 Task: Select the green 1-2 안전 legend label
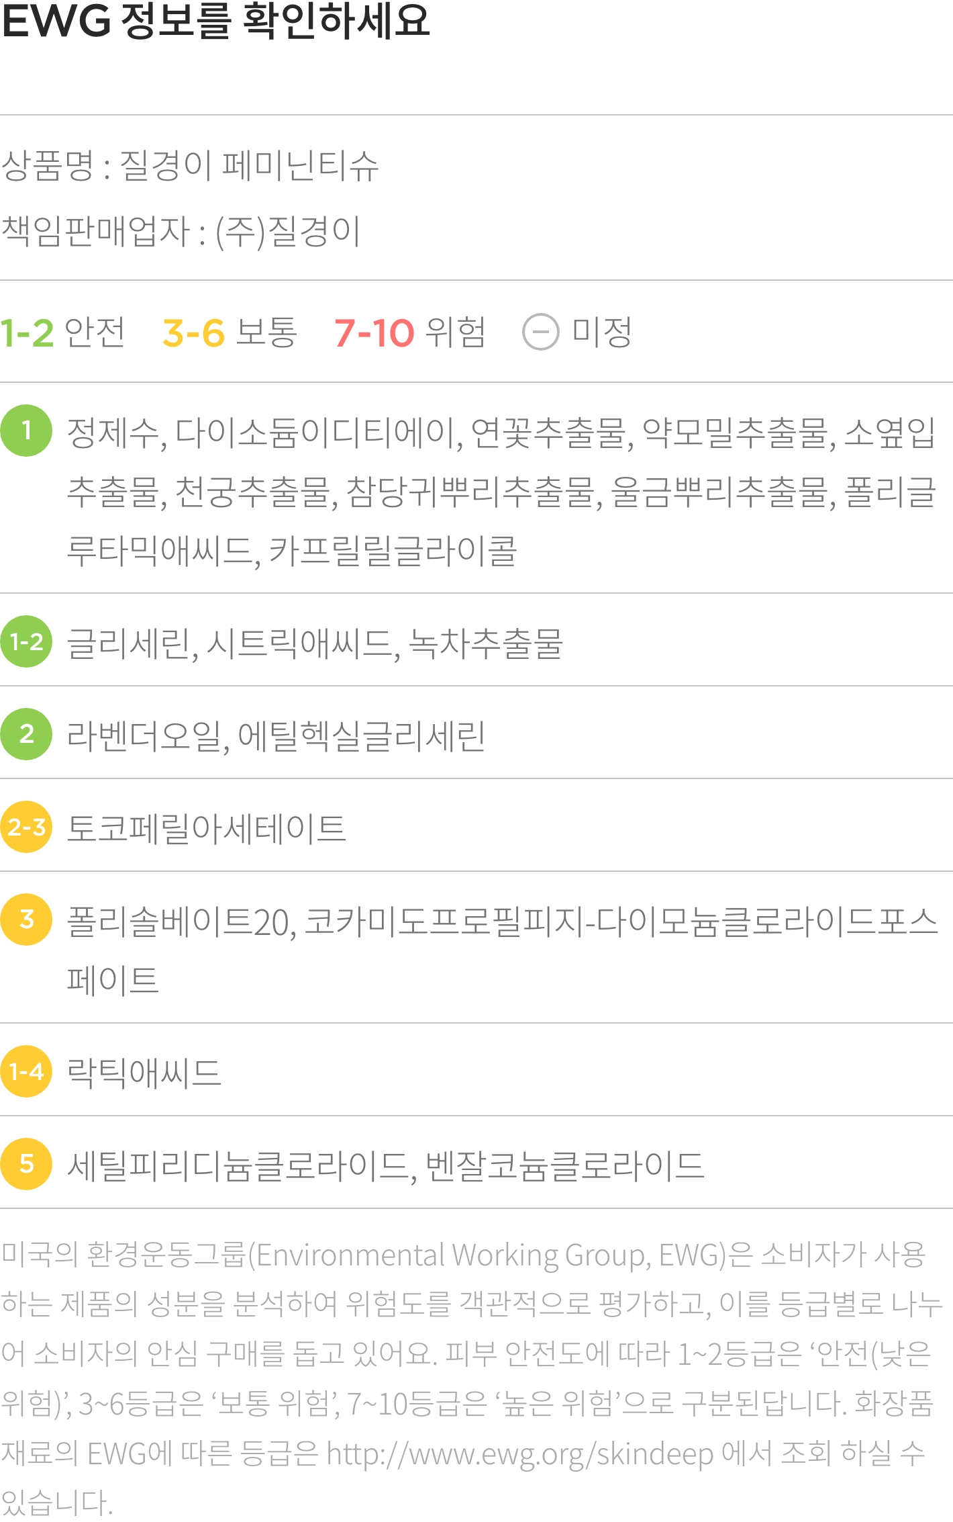coord(62,332)
